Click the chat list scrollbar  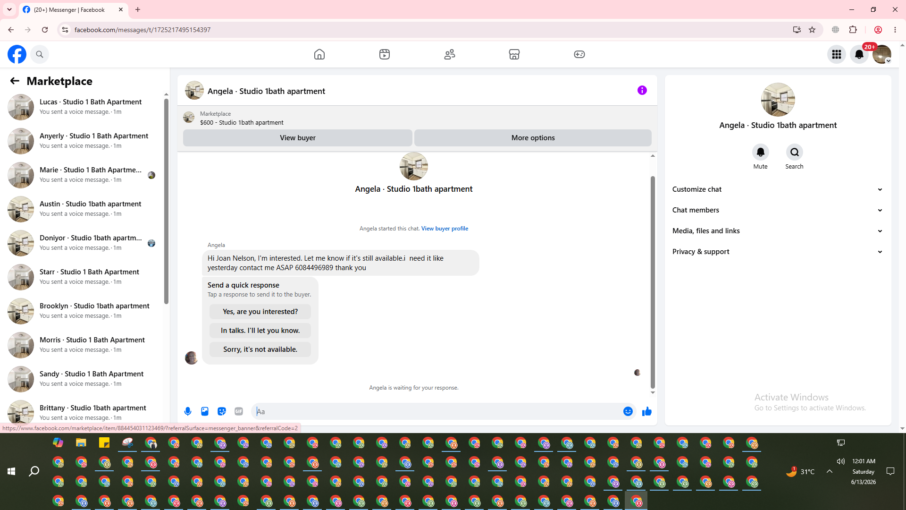coord(166,202)
